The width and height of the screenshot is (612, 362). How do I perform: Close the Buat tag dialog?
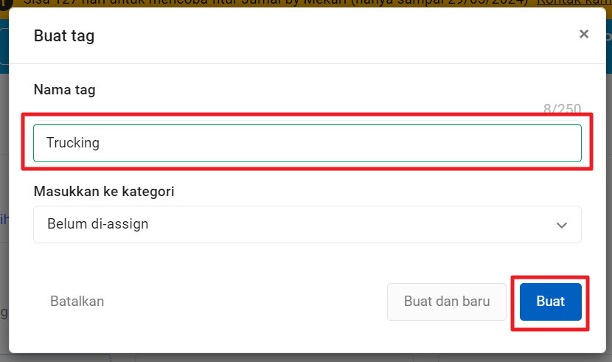click(x=584, y=34)
